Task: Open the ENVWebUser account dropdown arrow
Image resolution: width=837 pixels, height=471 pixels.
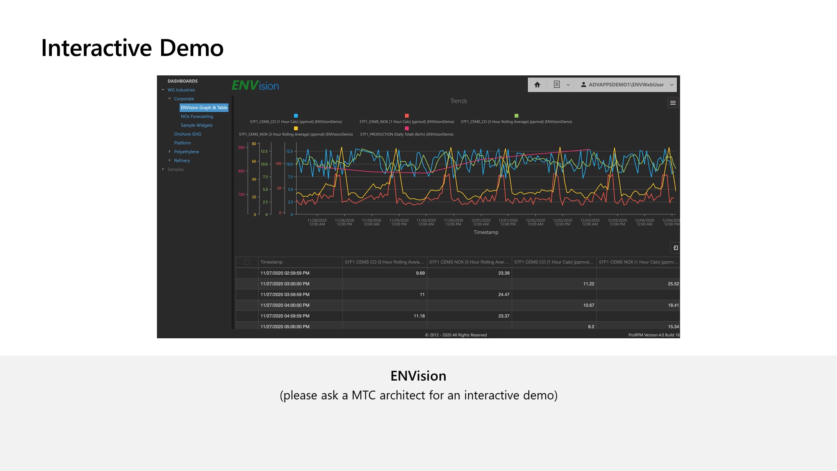Action: (672, 85)
